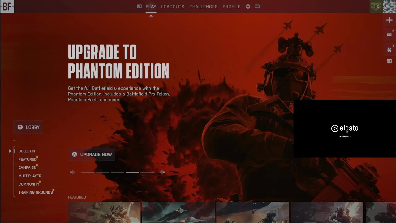Click the UPGRADE NOW button
396x223 pixels.
pos(92,155)
